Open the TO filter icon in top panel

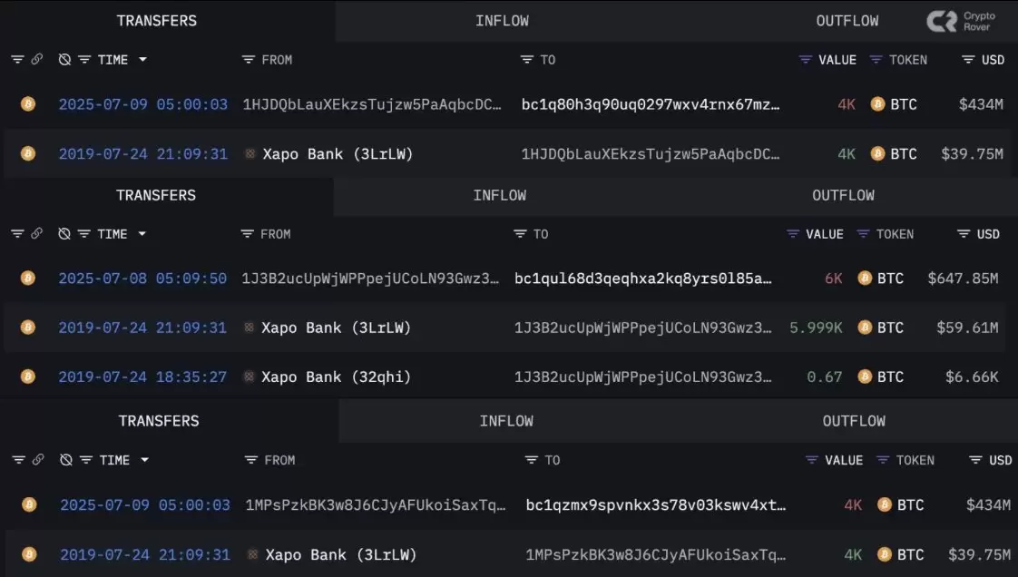pyautogui.click(x=526, y=60)
